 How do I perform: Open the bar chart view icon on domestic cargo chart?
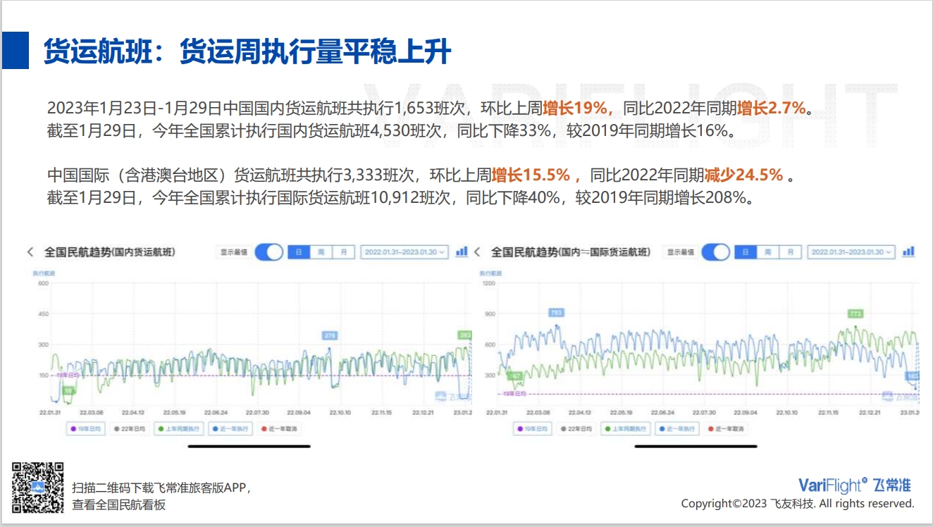pos(462,252)
